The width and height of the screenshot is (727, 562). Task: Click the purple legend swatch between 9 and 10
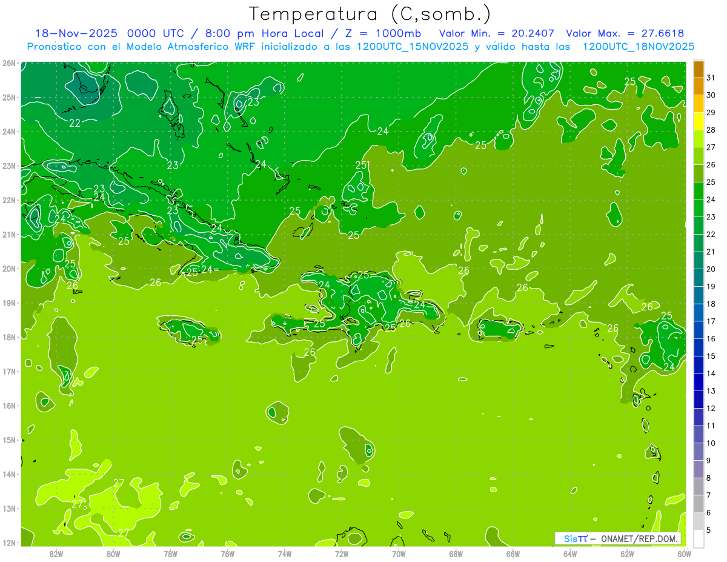[699, 452]
